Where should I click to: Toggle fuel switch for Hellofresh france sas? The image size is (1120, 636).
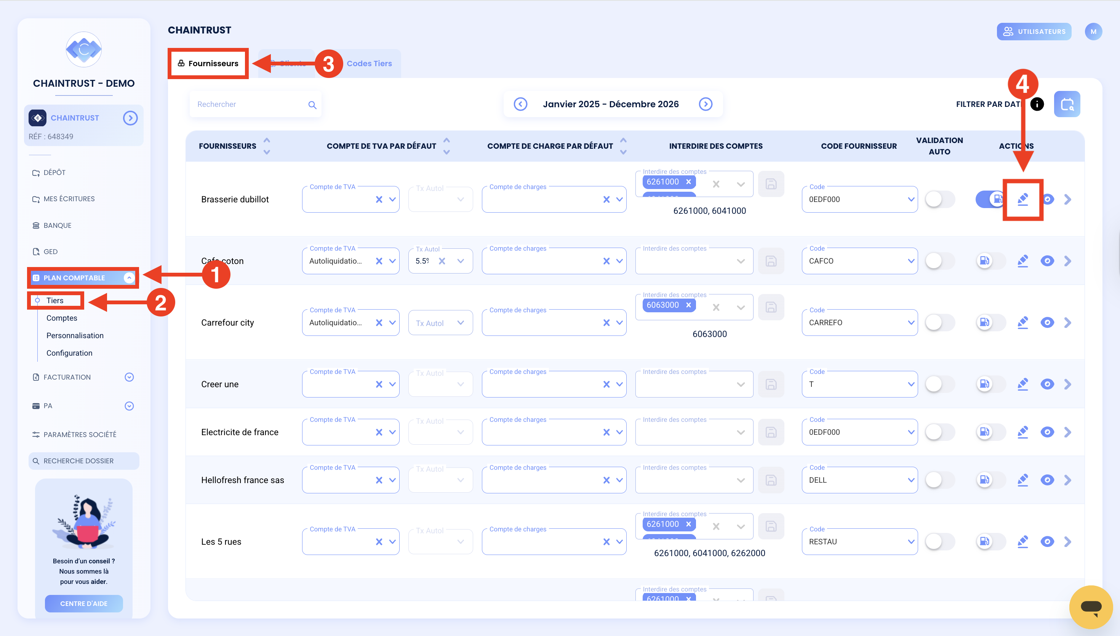pyautogui.click(x=990, y=480)
